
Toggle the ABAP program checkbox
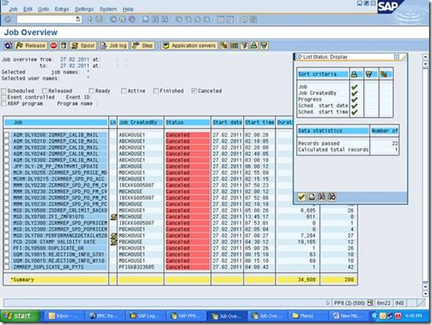click(4, 103)
